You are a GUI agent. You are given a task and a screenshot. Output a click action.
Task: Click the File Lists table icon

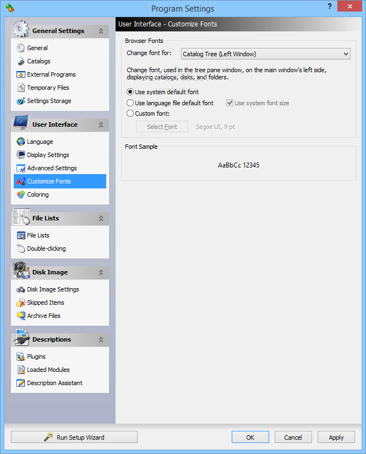coord(20,235)
